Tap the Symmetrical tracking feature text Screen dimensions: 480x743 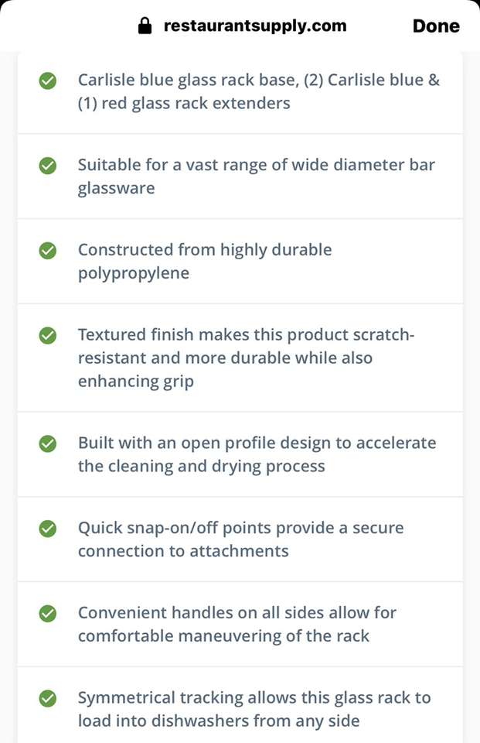point(254,710)
